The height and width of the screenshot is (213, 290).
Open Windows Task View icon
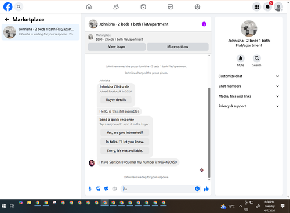(12, 206)
